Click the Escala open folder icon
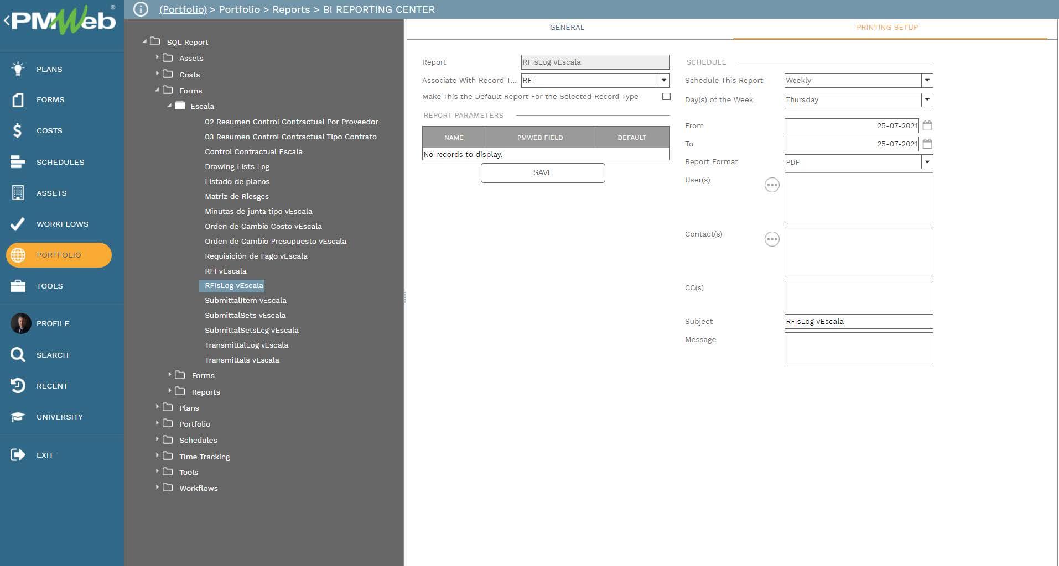 coord(180,106)
